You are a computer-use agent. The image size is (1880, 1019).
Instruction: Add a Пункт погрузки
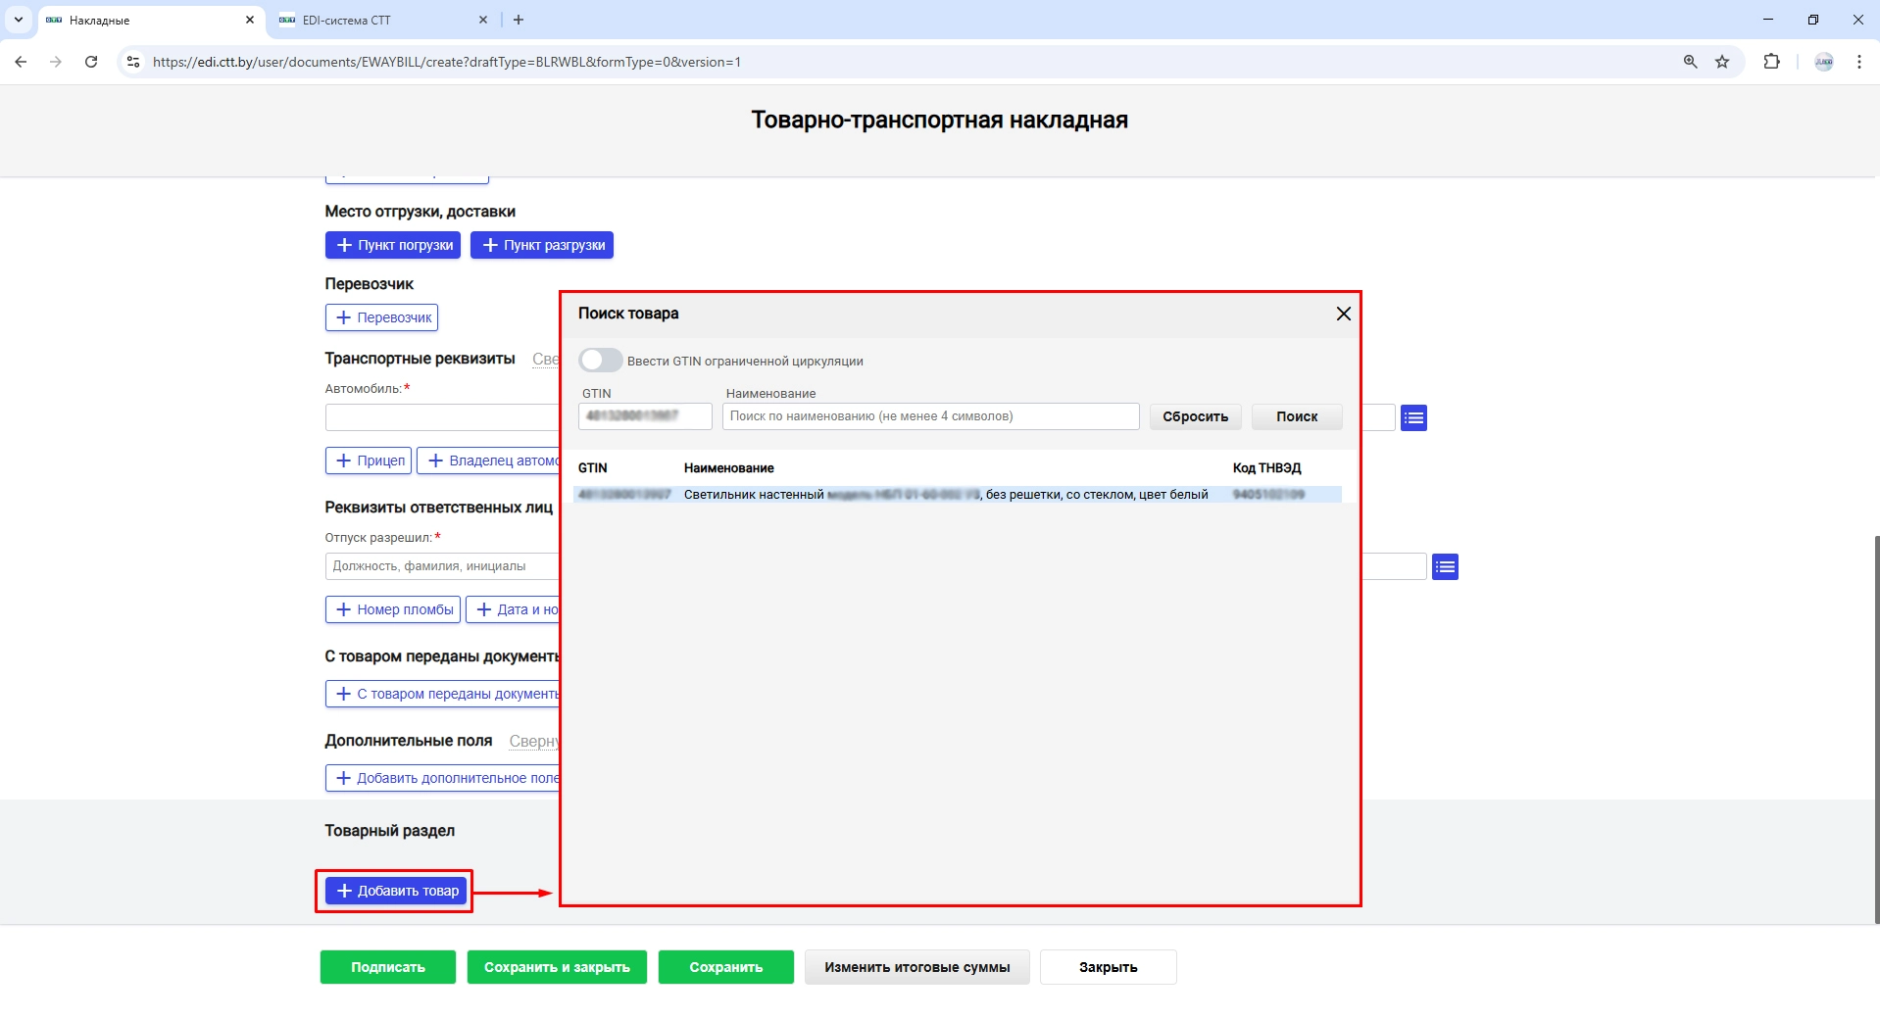pyautogui.click(x=392, y=245)
